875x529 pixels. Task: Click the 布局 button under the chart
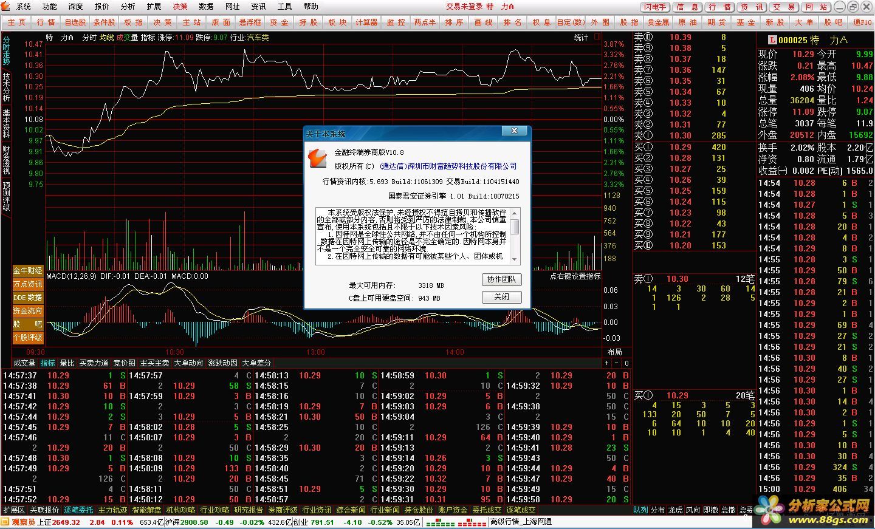coord(615,352)
